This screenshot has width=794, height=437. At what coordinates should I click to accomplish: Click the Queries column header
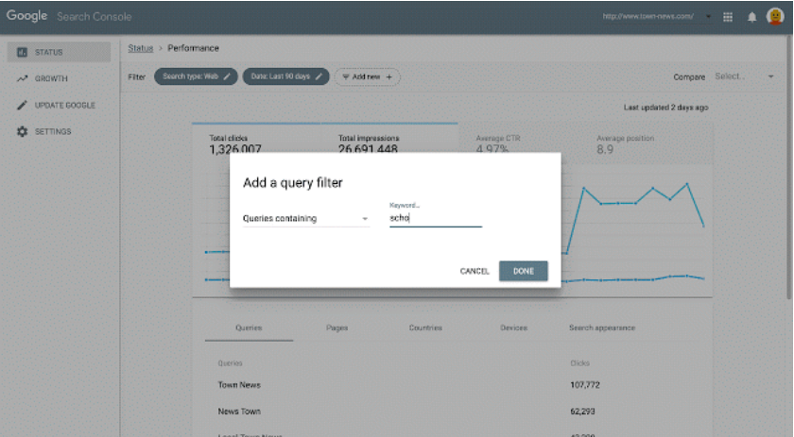tap(230, 363)
